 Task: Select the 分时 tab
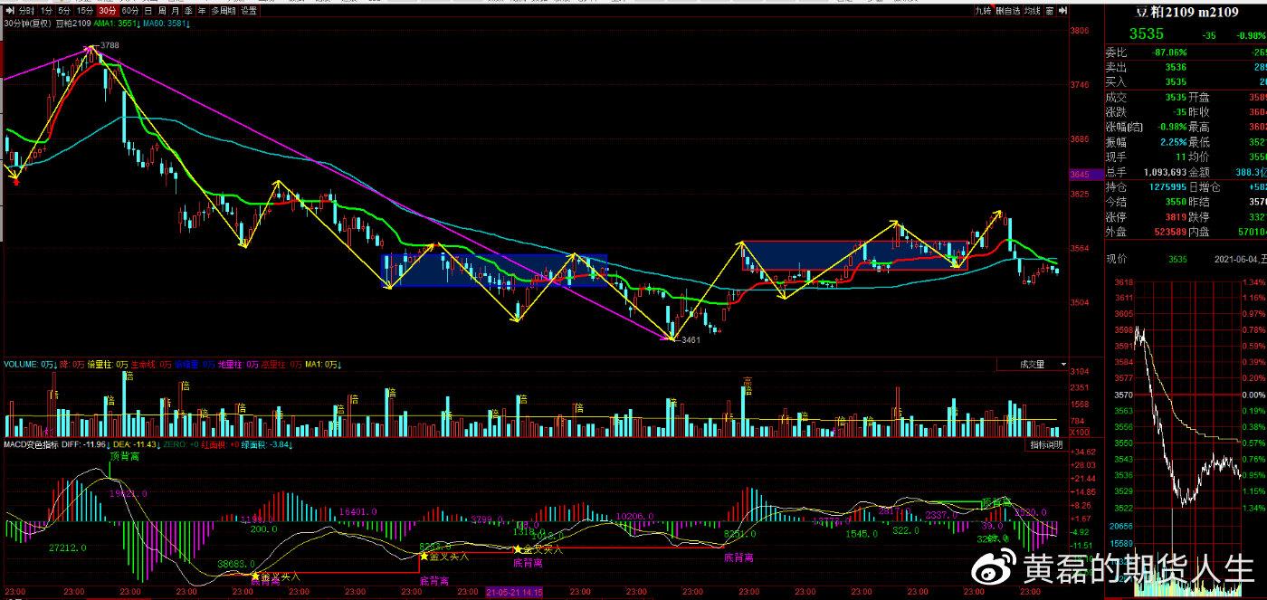pos(24,11)
